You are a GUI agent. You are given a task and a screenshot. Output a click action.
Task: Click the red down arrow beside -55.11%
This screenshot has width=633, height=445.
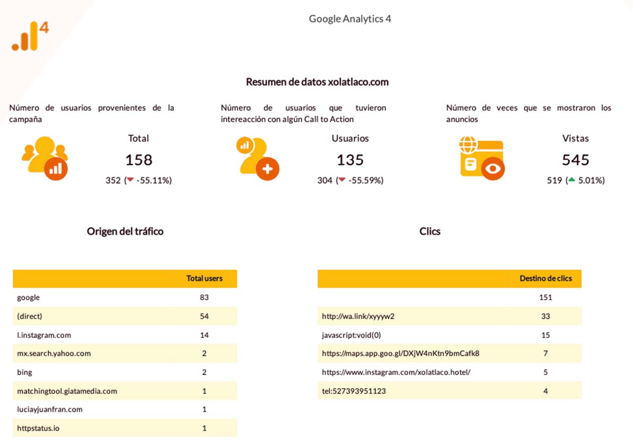[130, 180]
